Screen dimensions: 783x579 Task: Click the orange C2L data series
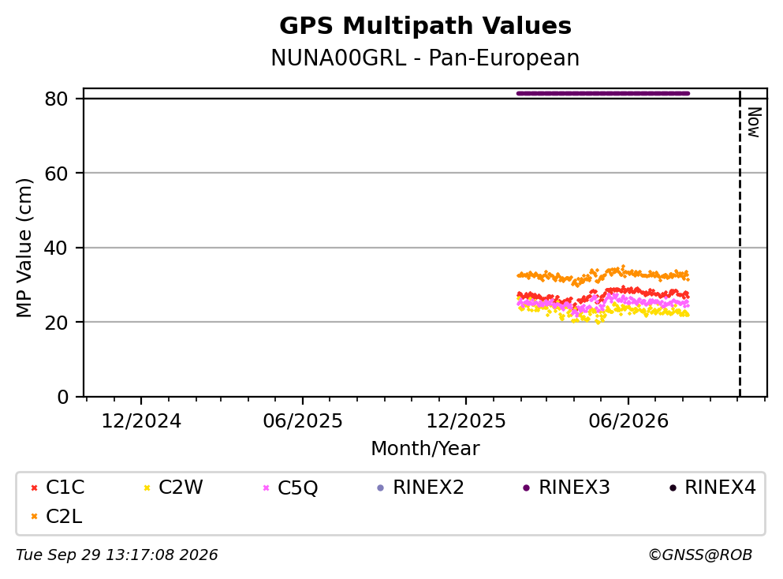pos(602,275)
